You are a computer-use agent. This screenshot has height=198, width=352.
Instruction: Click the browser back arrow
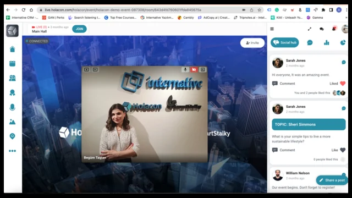tap(8, 10)
